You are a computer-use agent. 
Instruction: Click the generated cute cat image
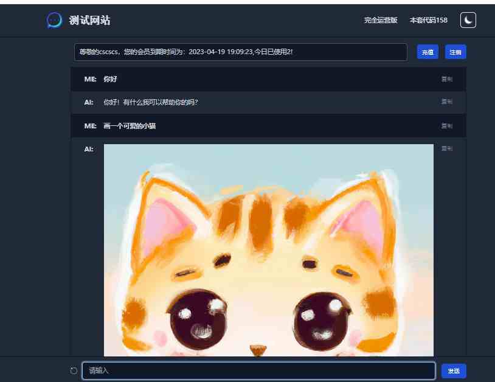pyautogui.click(x=268, y=249)
